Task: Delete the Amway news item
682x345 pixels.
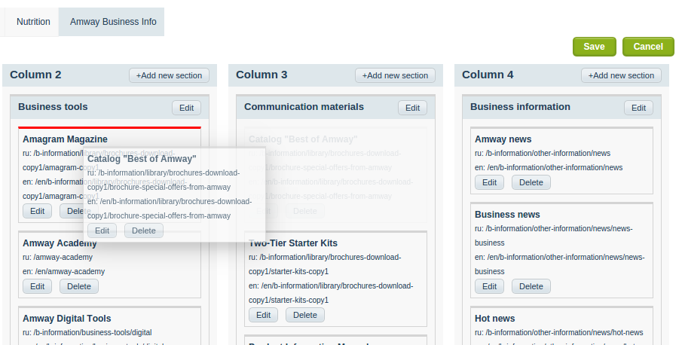Action: (x=531, y=182)
